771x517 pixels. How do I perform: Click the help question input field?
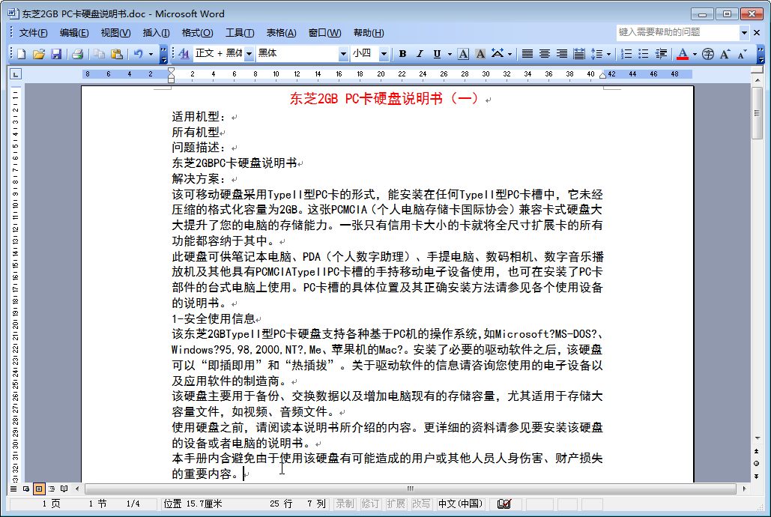(x=677, y=32)
